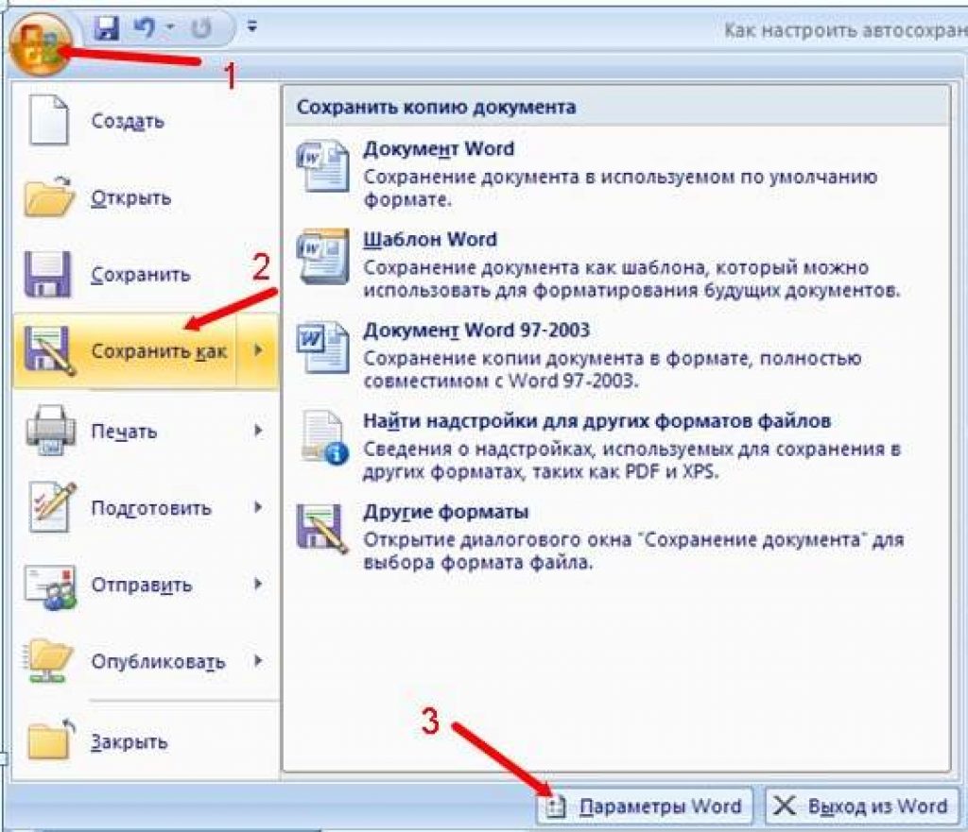The height and width of the screenshot is (832, 968).
Task: Click the window title 'Как настроить автосохран'
Action: click(x=846, y=29)
